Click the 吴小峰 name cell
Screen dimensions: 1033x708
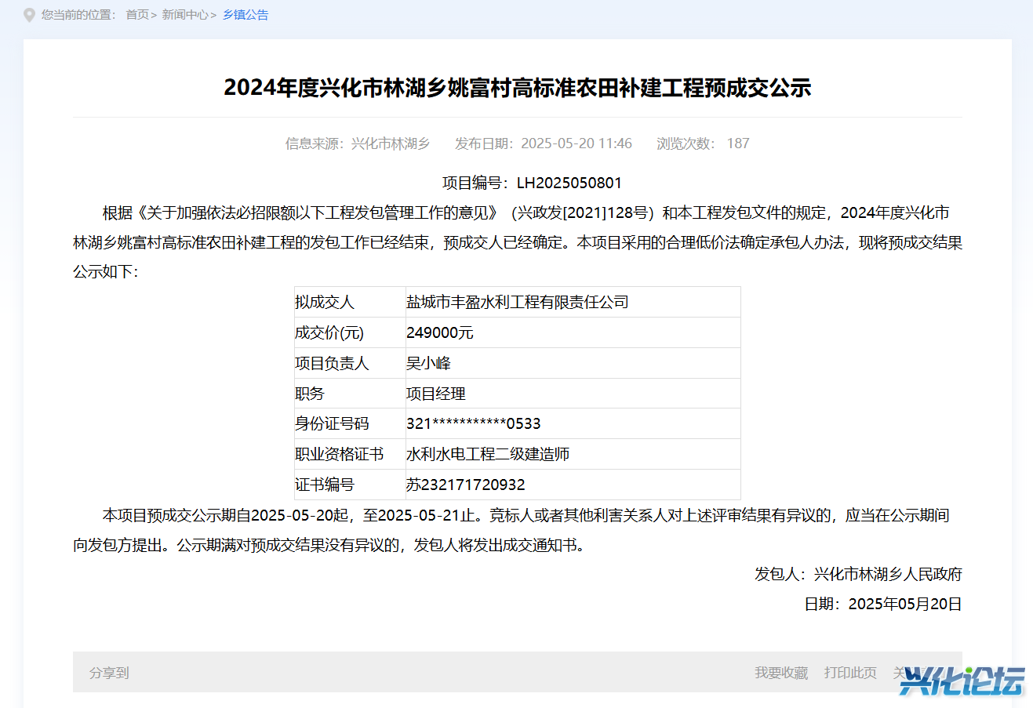pyautogui.click(x=429, y=363)
